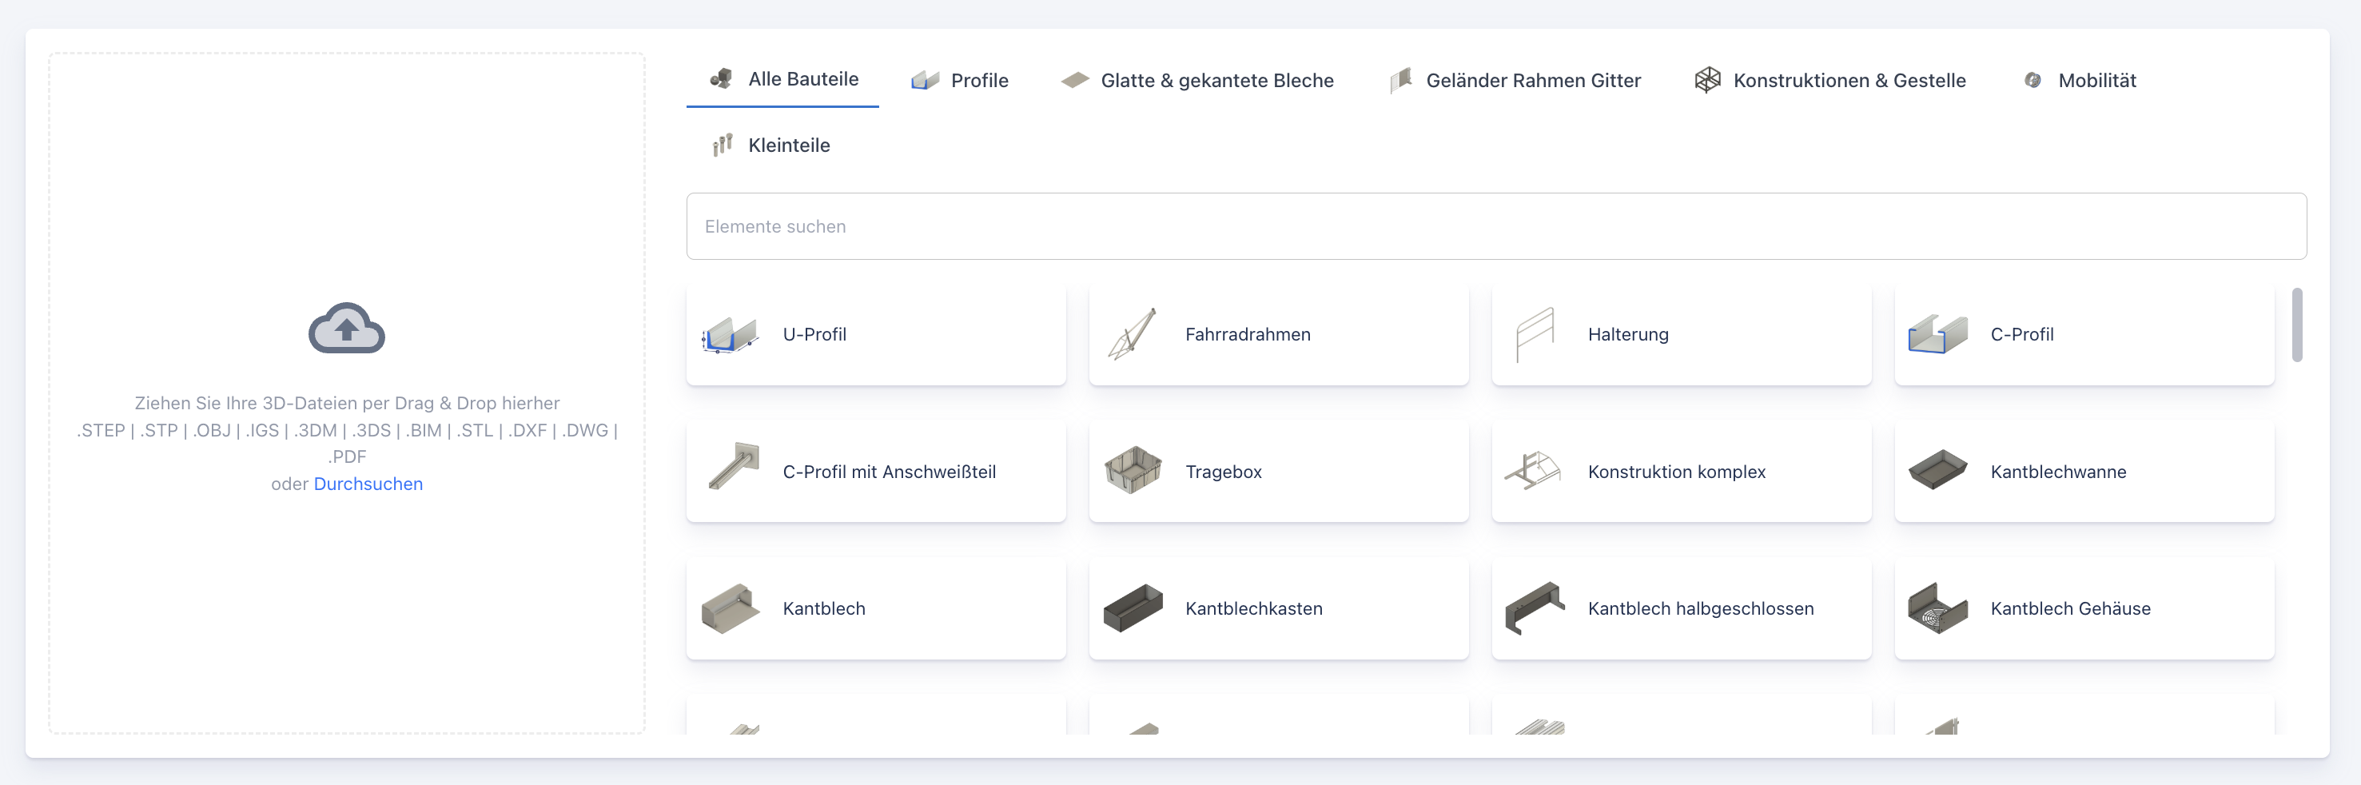Click the cloud upload icon

(x=346, y=328)
